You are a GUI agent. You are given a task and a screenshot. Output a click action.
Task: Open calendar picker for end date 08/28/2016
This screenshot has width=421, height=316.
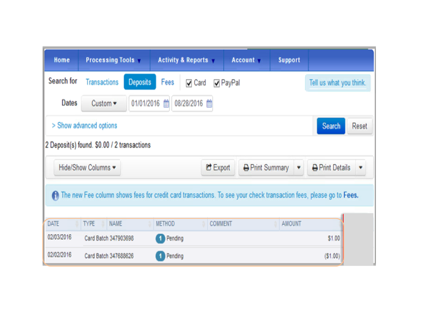(209, 103)
